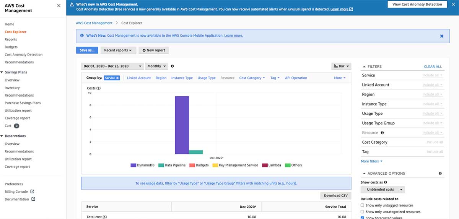
Task: Click the Save as button
Action: pos(87,50)
